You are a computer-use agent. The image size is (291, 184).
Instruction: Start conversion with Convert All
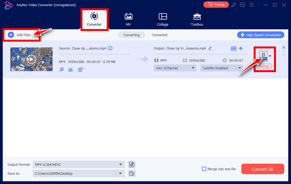point(262,169)
